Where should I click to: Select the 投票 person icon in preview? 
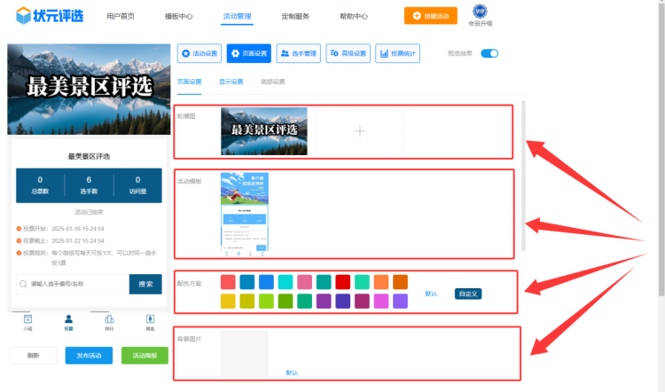coord(68,320)
